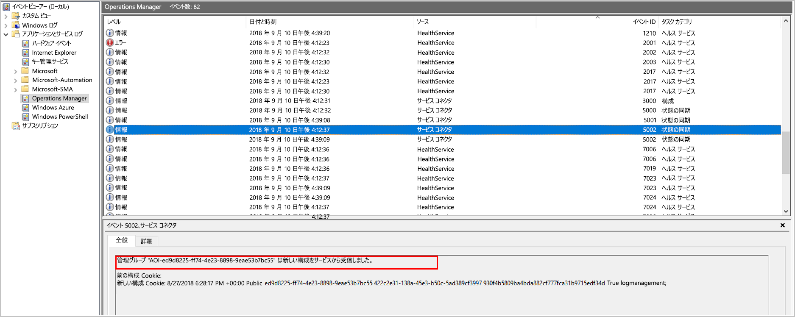Click the アプリケーションとサービス ログ folder icon
This screenshot has height=317, width=795.
16,34
